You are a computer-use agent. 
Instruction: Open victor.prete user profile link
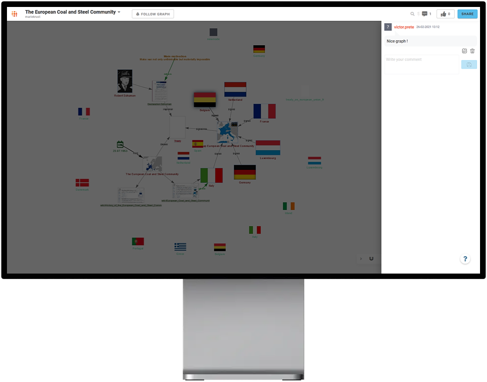[404, 27]
